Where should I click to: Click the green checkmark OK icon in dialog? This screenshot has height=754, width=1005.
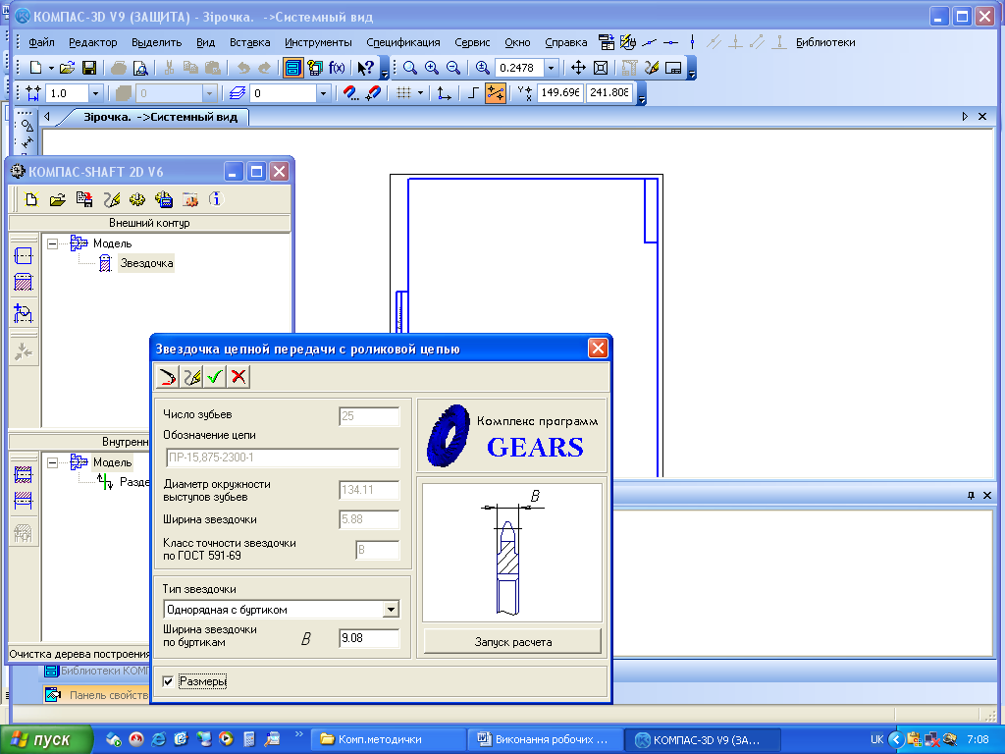215,377
